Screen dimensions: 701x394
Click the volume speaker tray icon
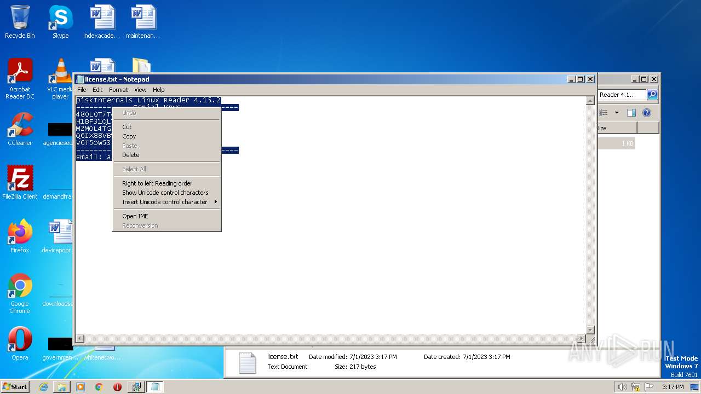tap(622, 387)
